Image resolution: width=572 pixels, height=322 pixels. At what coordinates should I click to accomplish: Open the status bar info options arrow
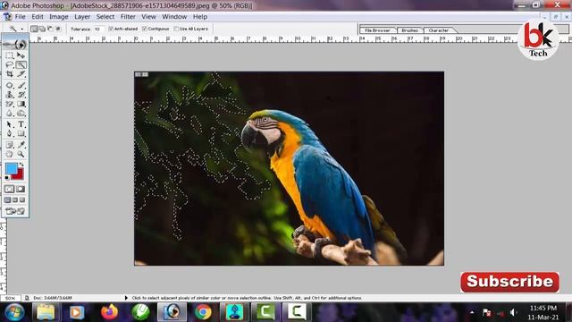click(x=126, y=298)
